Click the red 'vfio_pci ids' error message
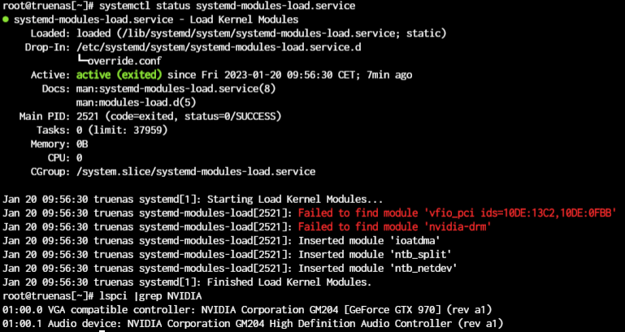Viewport: 625px width, 332px height. pos(458,213)
